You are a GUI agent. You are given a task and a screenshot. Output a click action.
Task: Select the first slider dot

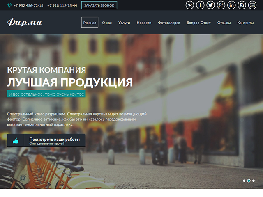pos(244,181)
